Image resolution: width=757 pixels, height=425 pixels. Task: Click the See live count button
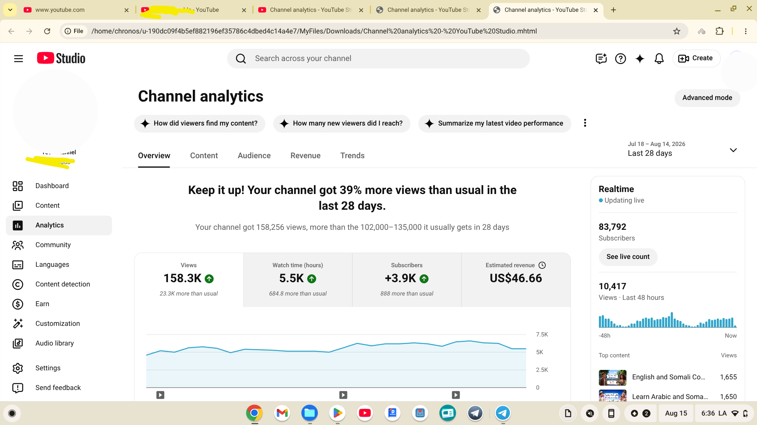pyautogui.click(x=628, y=257)
